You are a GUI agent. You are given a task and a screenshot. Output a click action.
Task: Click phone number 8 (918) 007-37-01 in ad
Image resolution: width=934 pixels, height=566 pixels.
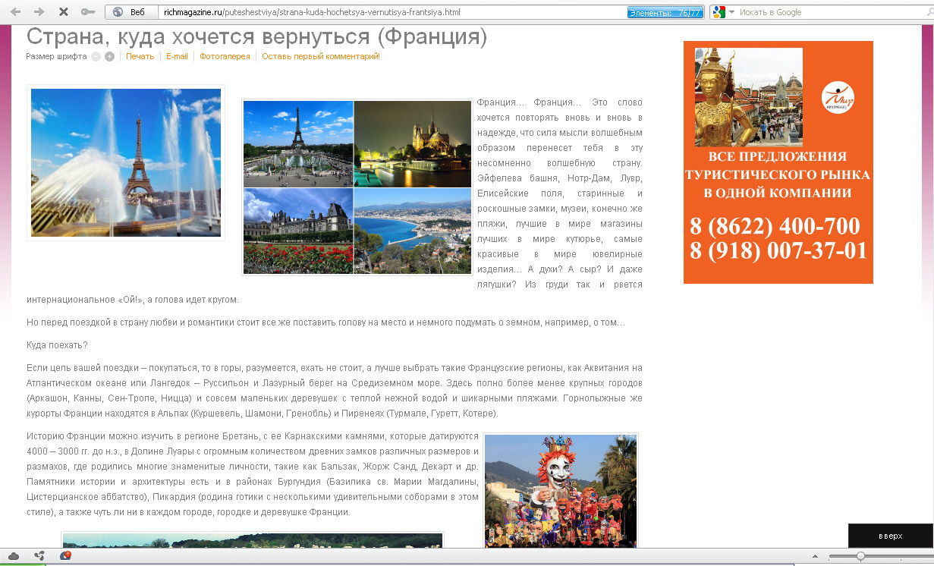778,251
